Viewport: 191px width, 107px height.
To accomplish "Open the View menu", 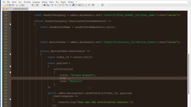I will 20,2.
